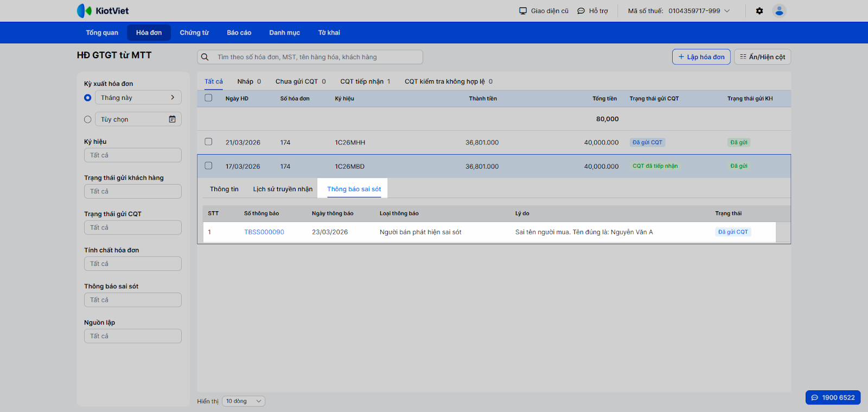Switch to the Nháp tab
Viewport: 868px width, 412px height.
tap(249, 81)
